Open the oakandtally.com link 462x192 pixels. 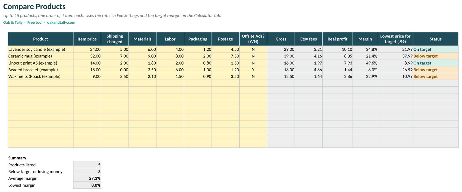coord(61,22)
